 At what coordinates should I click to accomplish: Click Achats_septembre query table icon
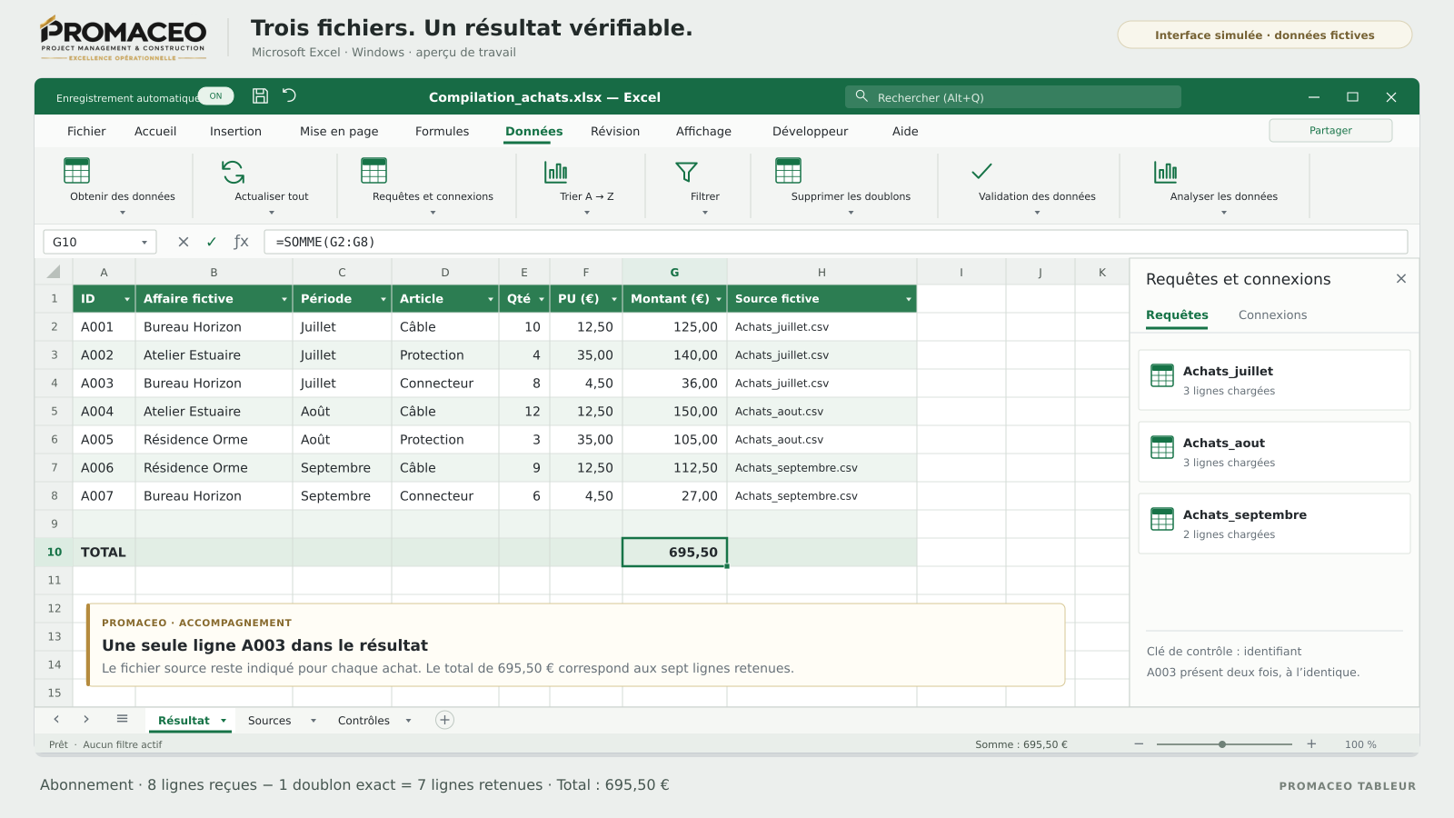click(1162, 519)
